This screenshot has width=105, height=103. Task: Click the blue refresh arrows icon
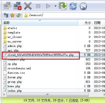pos(73,6)
